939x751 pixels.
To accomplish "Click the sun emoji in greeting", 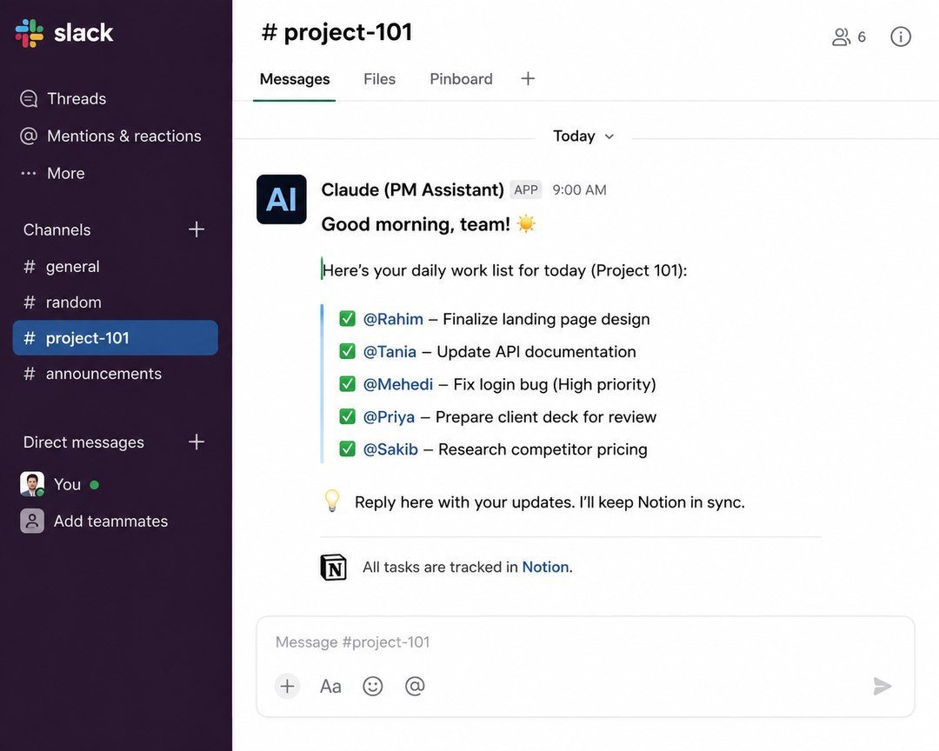I will (x=526, y=223).
